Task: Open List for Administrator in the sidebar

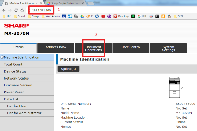Action: point(27,113)
